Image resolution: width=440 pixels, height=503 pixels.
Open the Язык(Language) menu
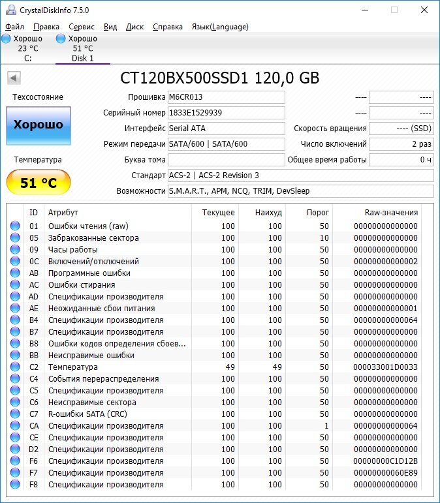pyautogui.click(x=220, y=27)
